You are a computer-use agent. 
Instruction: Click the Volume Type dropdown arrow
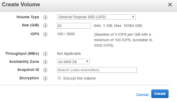[x=133, y=17]
